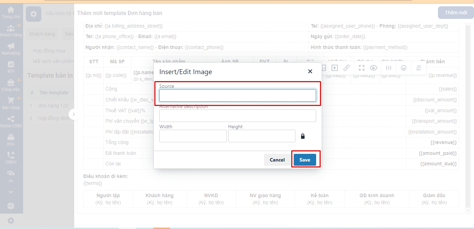
Task: Select the Khách hàng tab in background
Action: click(42, 34)
